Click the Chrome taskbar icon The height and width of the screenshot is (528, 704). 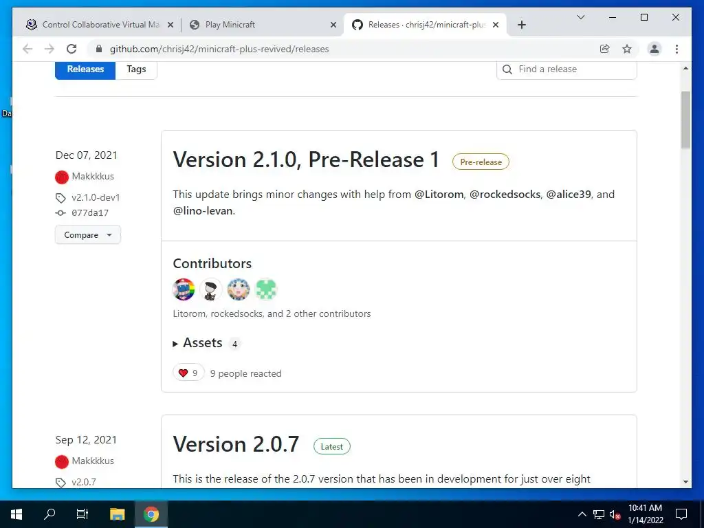click(151, 514)
